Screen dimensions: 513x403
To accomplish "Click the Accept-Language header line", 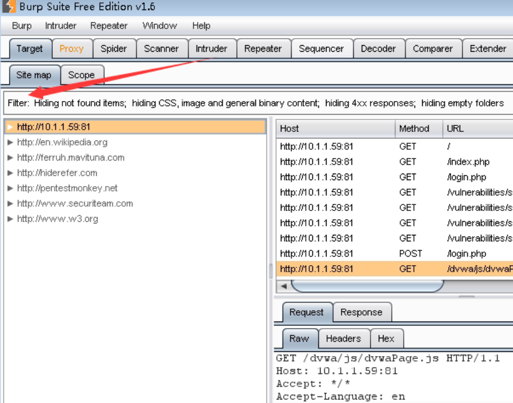I will tap(341, 396).
